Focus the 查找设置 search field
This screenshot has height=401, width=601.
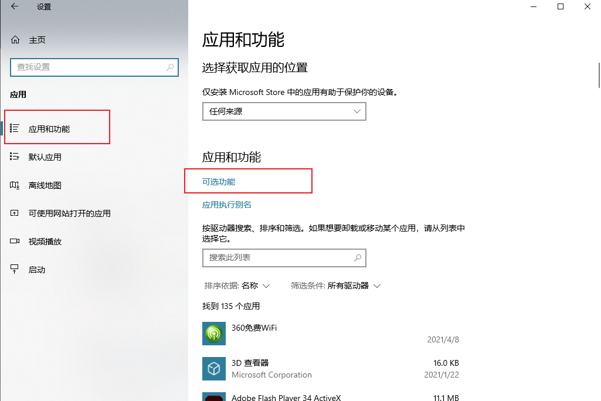[94, 67]
